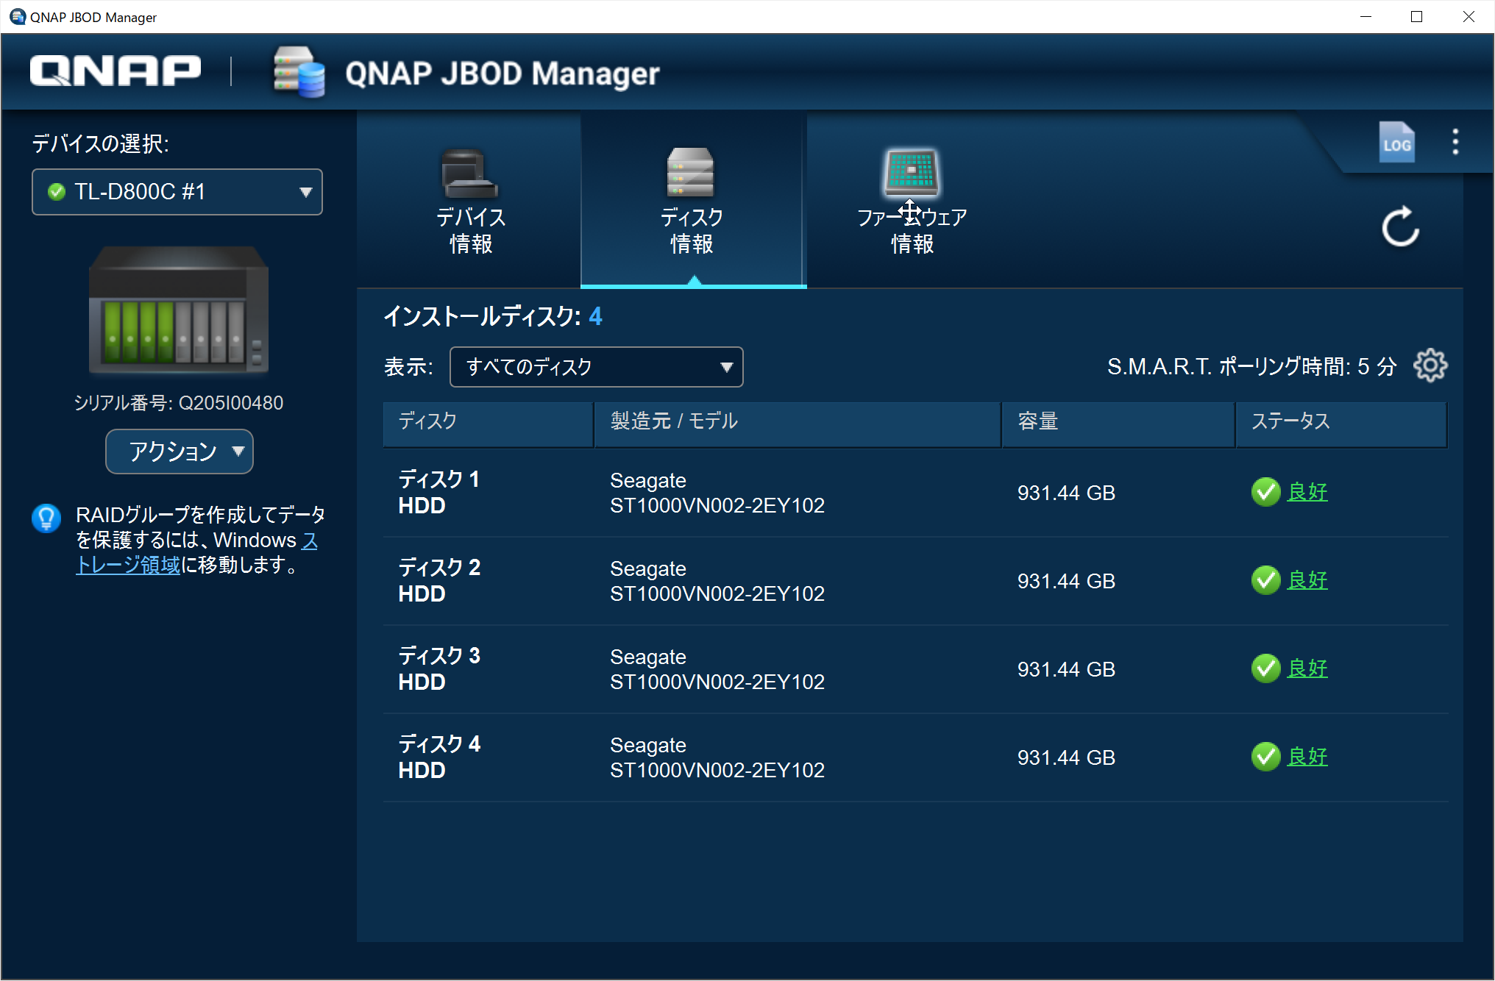The width and height of the screenshot is (1495, 981).
Task: Click the refresh icon to reload device data
Action: pos(1399,226)
